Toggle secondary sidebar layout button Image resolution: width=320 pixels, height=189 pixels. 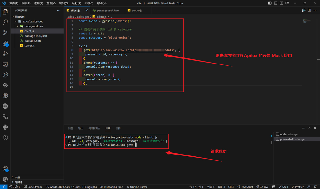[281, 3]
